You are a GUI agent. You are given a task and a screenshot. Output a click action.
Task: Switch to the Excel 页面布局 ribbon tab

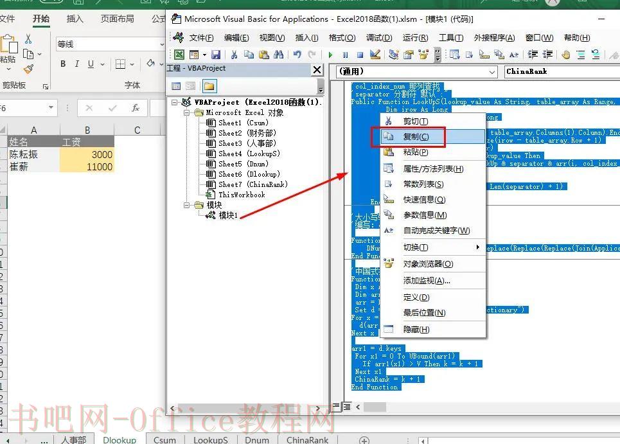(x=117, y=19)
